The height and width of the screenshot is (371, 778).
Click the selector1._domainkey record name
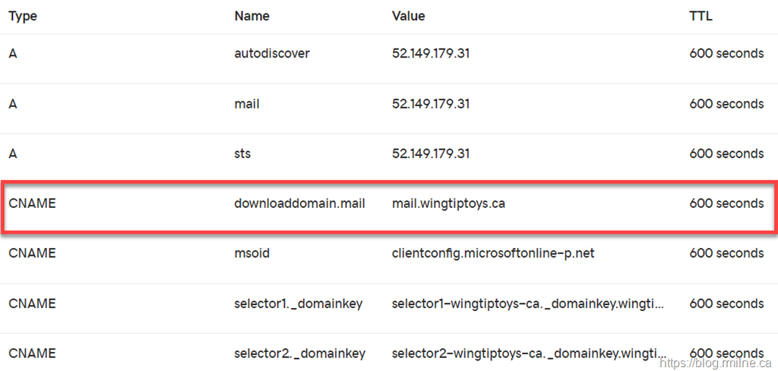coord(299,303)
